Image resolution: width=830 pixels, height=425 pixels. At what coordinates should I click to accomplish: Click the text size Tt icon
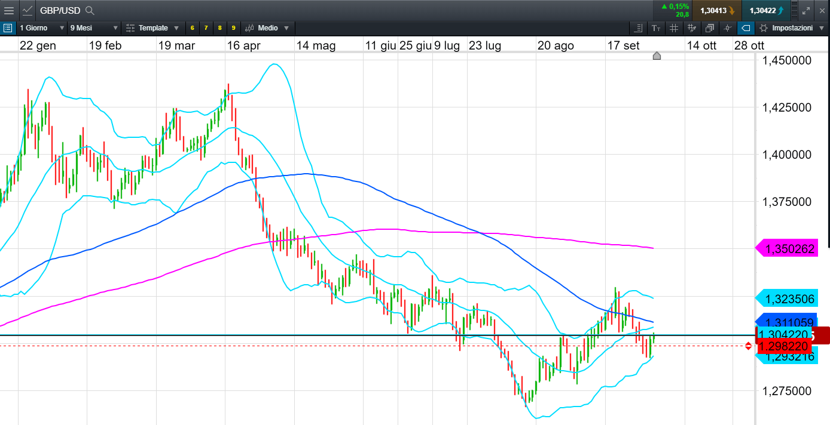656,28
